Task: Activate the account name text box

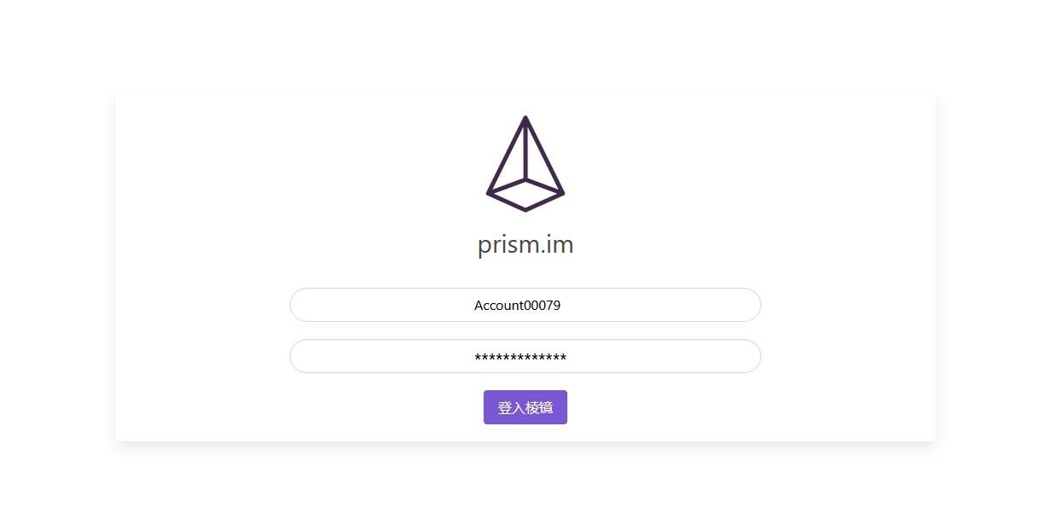Action: 525,305
